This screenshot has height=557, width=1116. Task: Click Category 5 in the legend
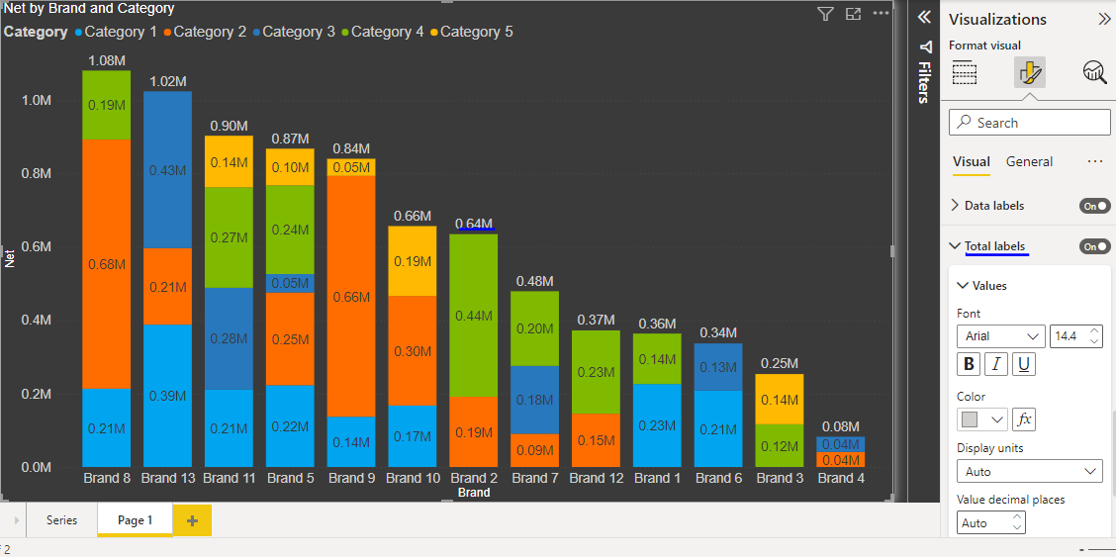pyautogui.click(x=472, y=32)
